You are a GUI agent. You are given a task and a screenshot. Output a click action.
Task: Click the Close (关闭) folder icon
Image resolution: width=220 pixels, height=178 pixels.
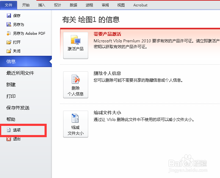pyautogui.click(x=9, y=51)
